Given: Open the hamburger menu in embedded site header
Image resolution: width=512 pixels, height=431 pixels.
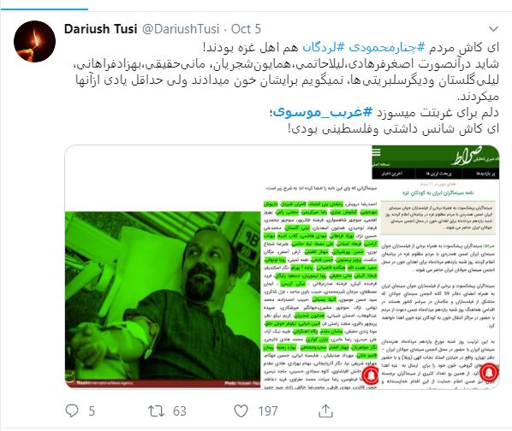Looking at the screenshot, I should [377, 152].
